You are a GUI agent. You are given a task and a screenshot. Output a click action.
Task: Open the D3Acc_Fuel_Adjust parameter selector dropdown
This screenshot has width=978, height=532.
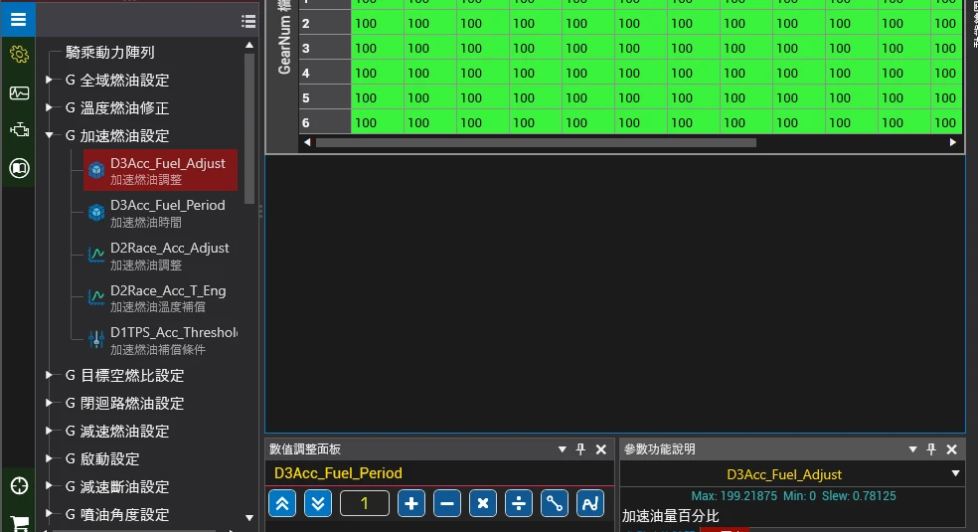pyautogui.click(x=955, y=474)
